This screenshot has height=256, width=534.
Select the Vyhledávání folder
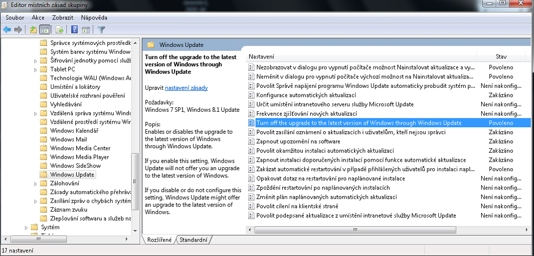[66, 104]
